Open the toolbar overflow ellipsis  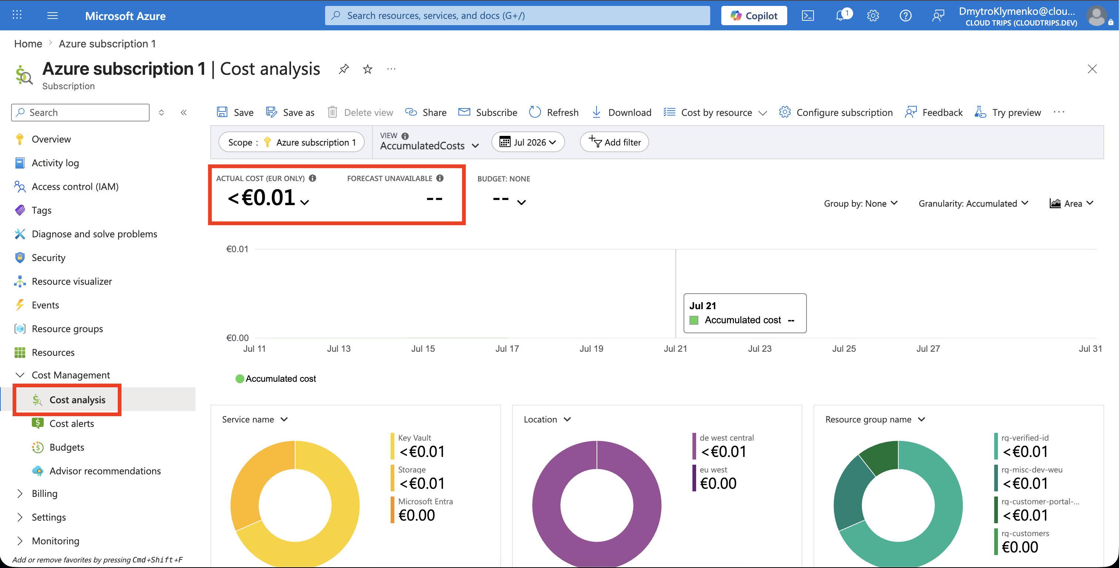pos(1059,112)
